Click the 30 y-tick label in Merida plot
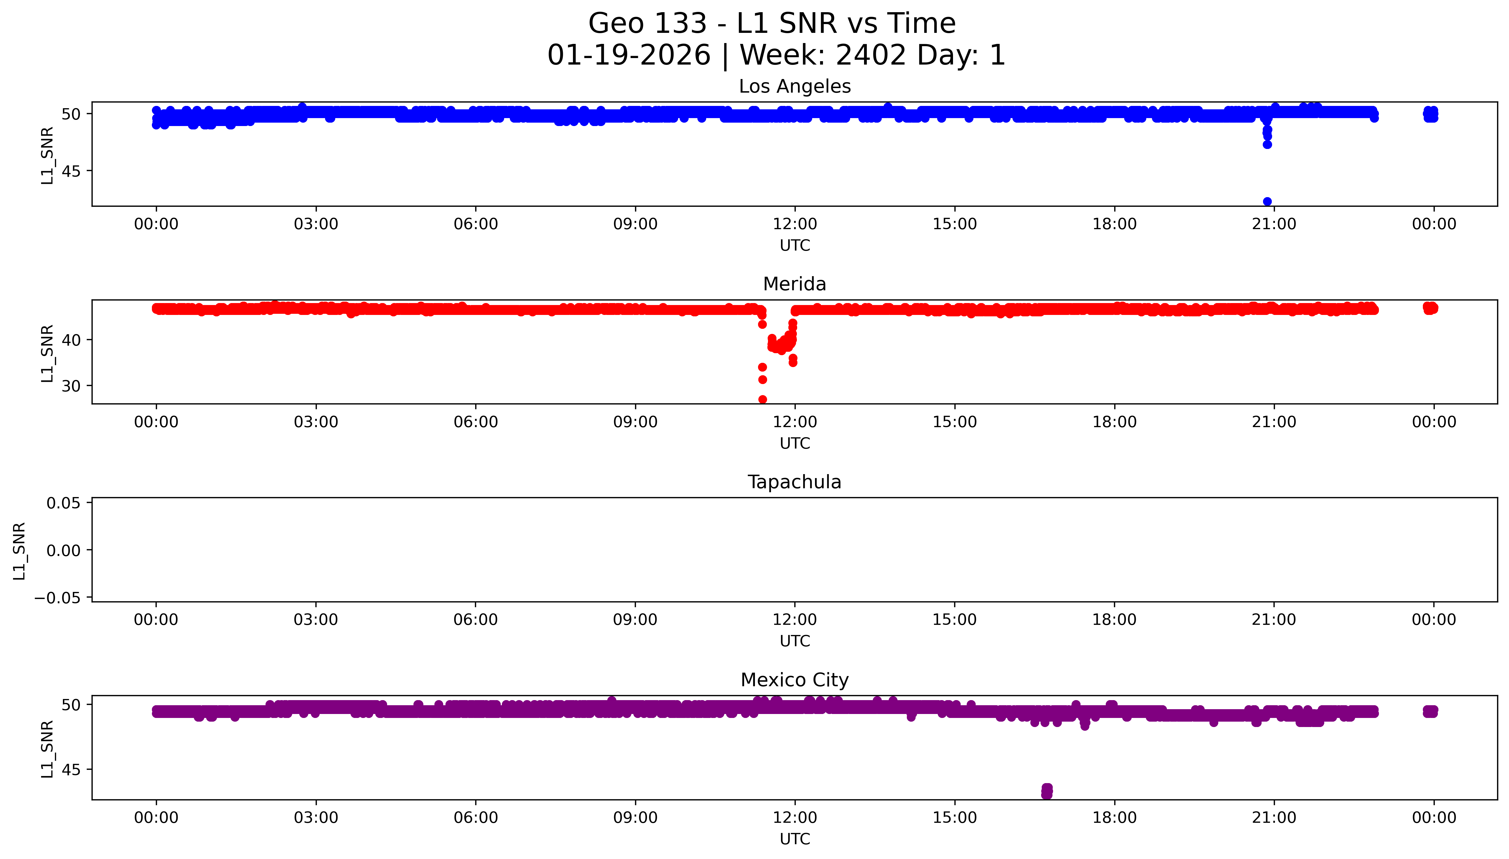 pyautogui.click(x=71, y=386)
